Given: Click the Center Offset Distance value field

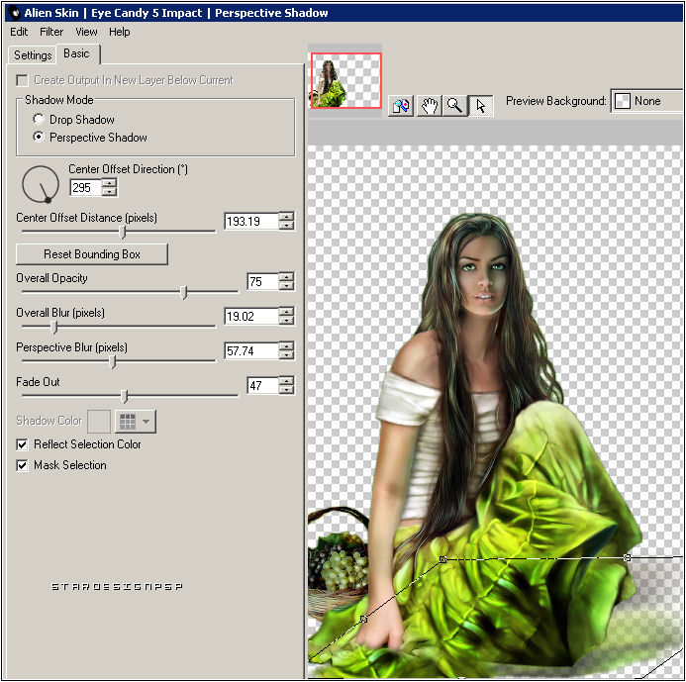Looking at the screenshot, I should coord(251,222).
